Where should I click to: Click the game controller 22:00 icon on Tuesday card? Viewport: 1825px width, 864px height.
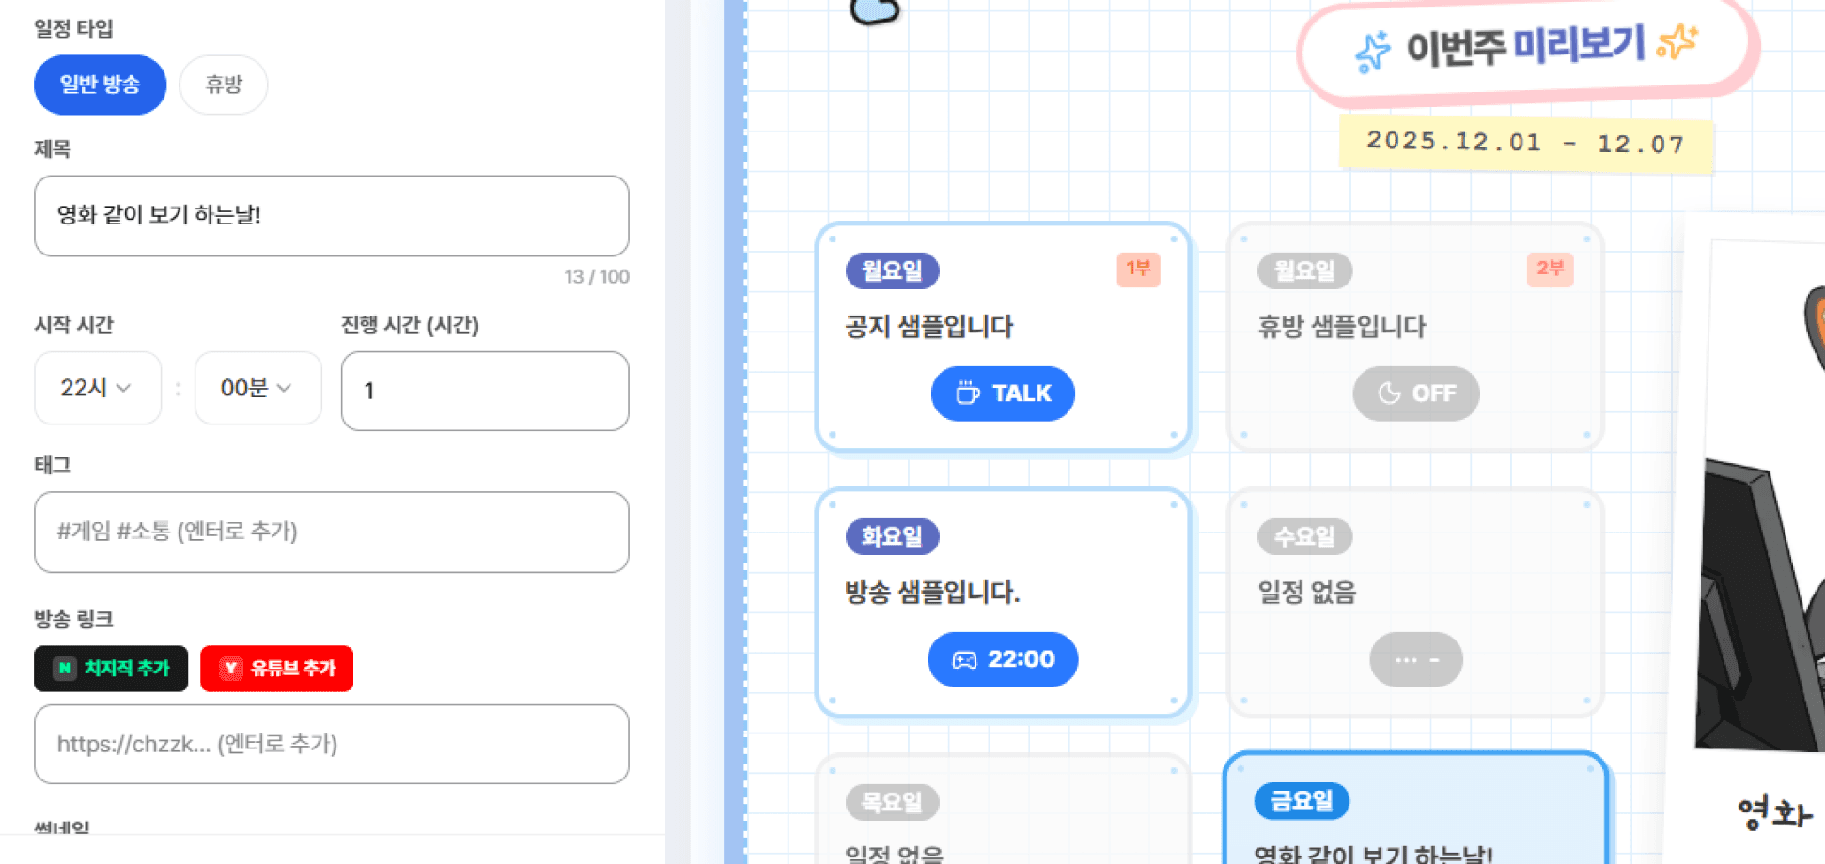(x=963, y=659)
